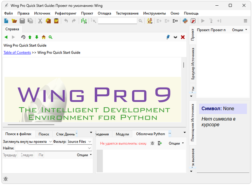Click green back arrow in Help
The width and height of the screenshot is (252, 185).
(6, 37)
